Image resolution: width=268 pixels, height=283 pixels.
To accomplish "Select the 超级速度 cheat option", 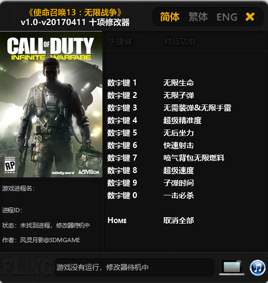I will 179,170.
